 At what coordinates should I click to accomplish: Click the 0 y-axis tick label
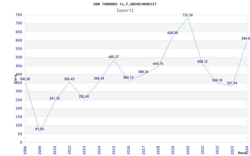click(x=21, y=143)
